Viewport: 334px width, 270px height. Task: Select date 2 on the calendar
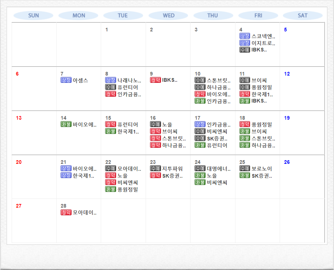tap(151, 30)
